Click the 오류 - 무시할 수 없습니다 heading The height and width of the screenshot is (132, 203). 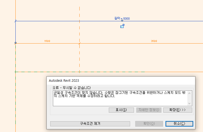(72, 88)
